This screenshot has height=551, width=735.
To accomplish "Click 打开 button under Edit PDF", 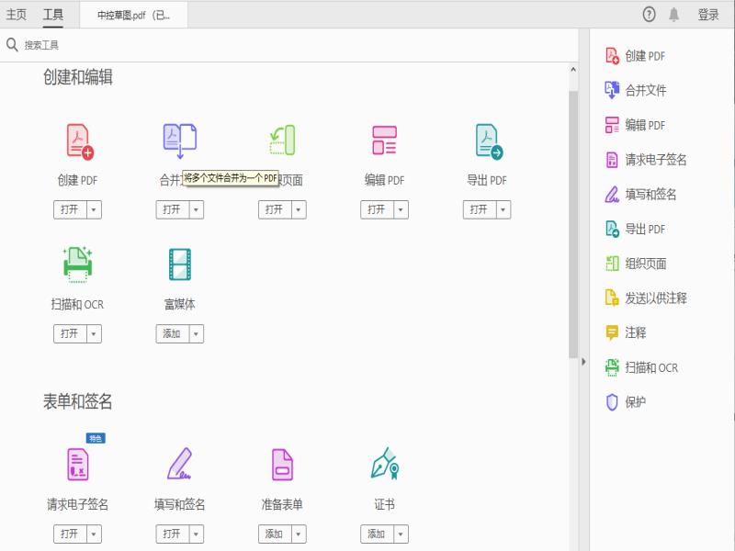I will point(377,209).
